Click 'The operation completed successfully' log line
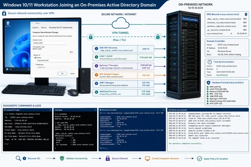251x167 pixels. tap(185, 144)
